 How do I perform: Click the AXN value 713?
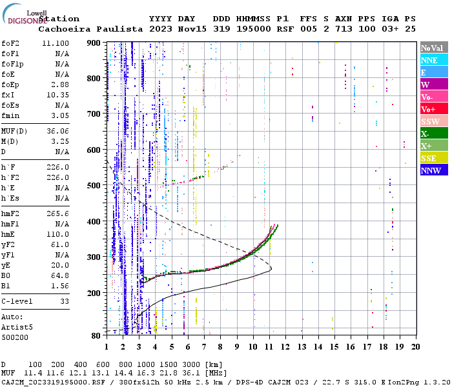(x=344, y=29)
